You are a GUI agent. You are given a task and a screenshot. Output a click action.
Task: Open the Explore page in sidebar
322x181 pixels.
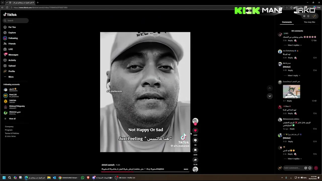[10, 33]
